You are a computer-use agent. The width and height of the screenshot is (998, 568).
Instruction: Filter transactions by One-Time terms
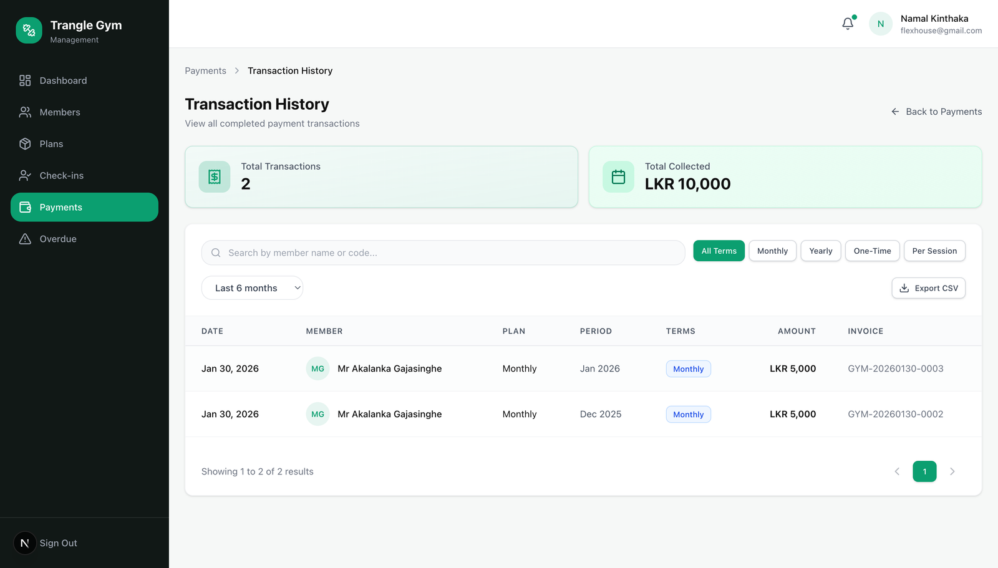(872, 251)
